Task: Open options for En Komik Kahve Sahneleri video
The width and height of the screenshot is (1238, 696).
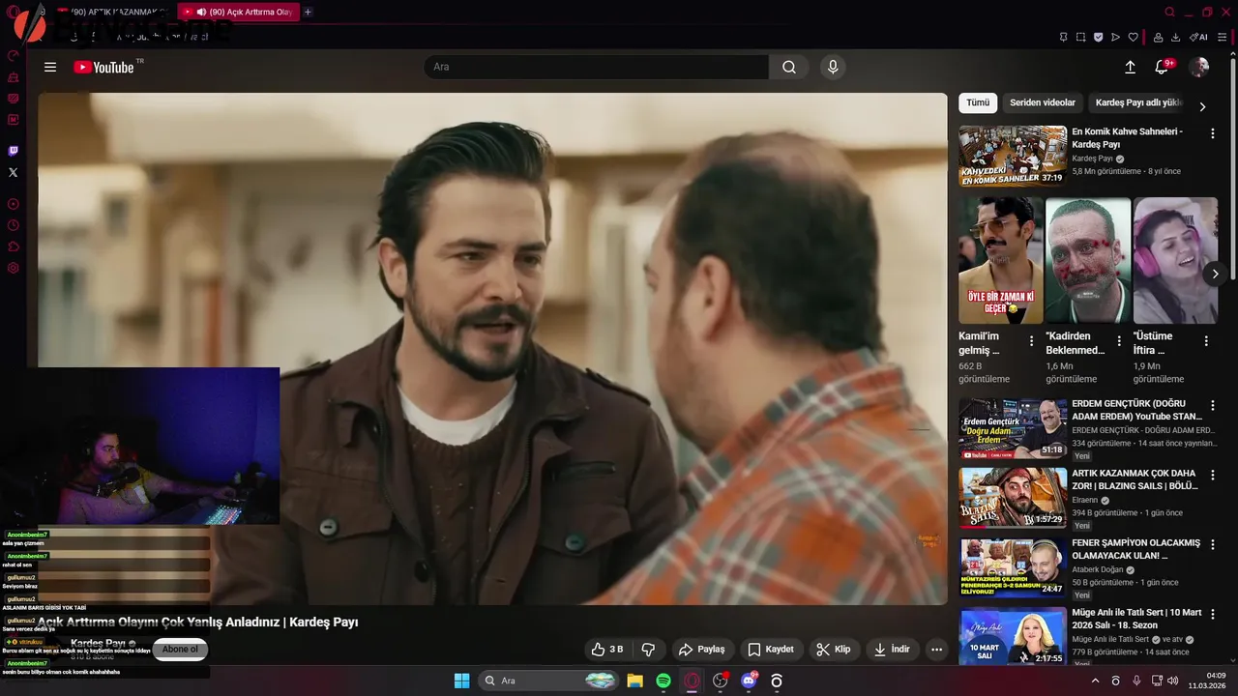Action: (1213, 133)
